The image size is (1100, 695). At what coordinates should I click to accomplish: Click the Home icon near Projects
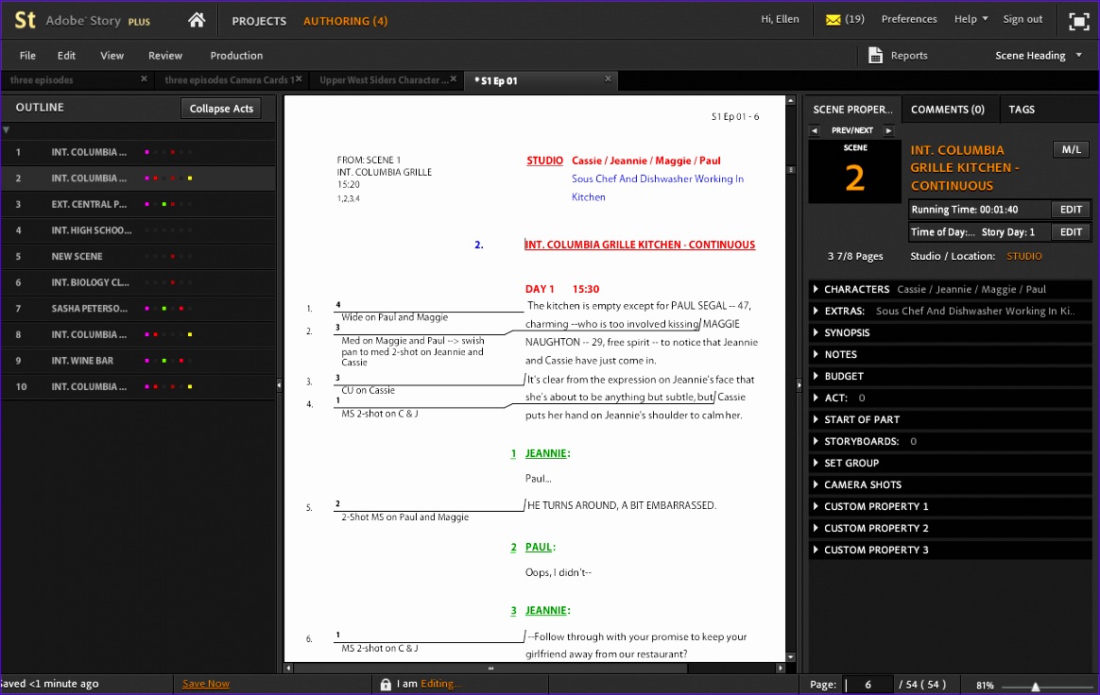[197, 19]
